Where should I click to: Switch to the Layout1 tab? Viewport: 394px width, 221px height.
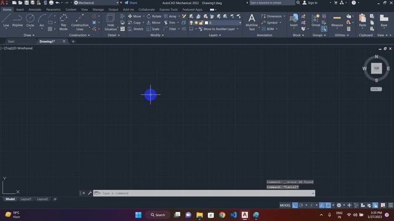26,199
